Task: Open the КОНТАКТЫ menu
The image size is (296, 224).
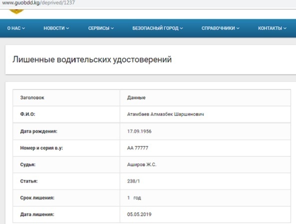Action: (x=272, y=28)
